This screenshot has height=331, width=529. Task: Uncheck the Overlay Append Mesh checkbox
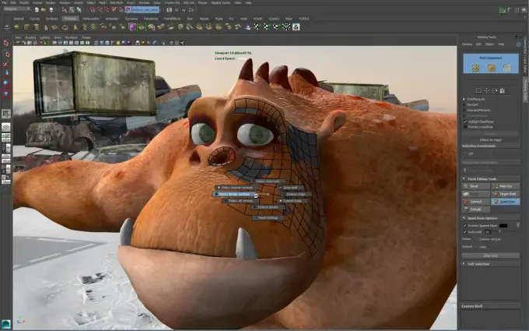click(x=465, y=225)
